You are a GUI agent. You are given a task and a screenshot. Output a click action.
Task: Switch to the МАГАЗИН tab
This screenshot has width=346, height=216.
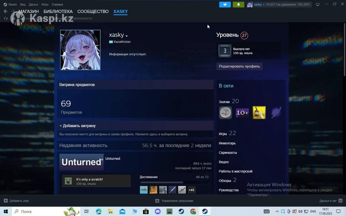tap(29, 12)
